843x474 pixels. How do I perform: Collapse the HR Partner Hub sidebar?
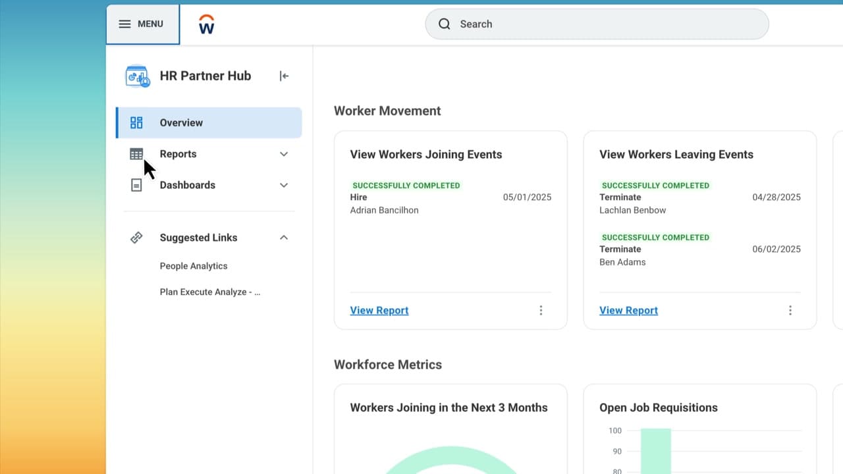(284, 76)
